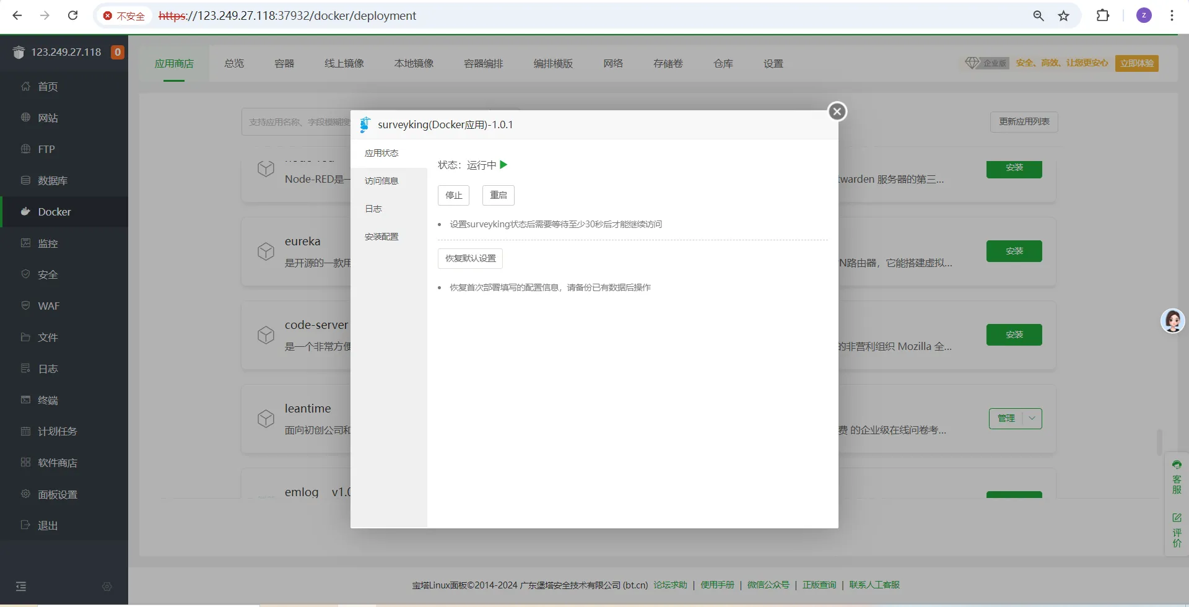Click the FTP icon in sidebar
1189x607 pixels.
click(25, 149)
